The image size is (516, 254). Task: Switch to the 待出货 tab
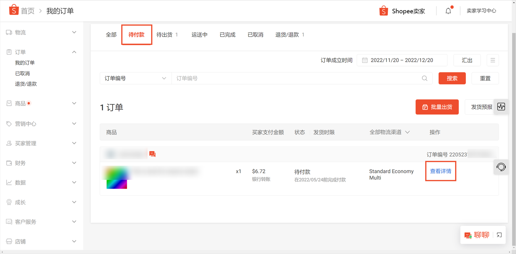click(x=167, y=35)
